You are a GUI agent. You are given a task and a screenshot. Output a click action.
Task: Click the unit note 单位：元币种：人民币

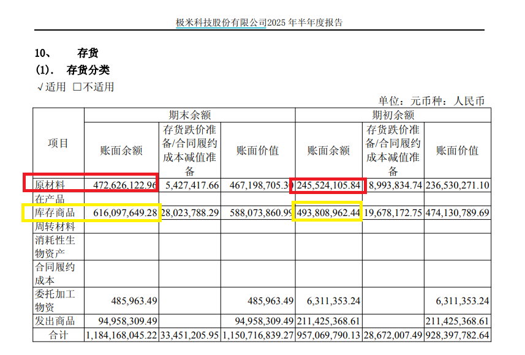click(432, 101)
